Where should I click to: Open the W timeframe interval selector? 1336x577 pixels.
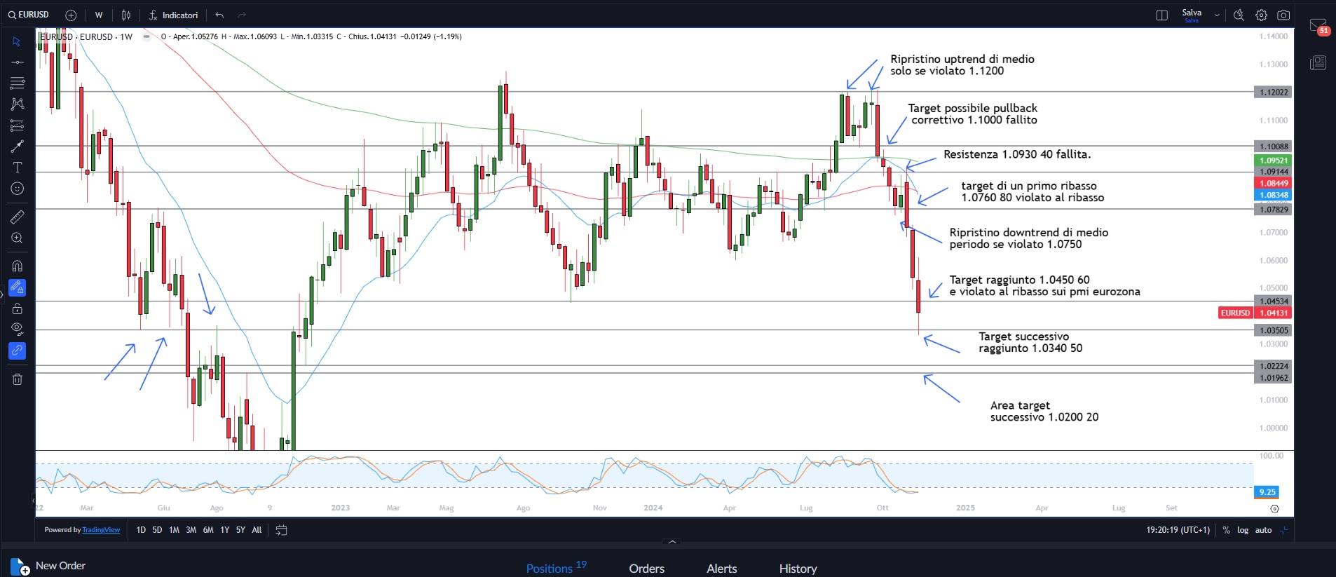99,15
